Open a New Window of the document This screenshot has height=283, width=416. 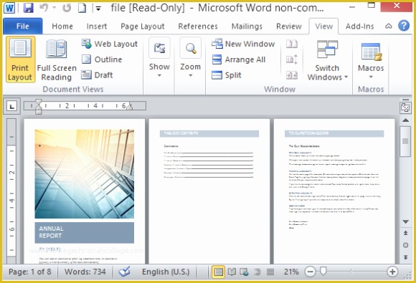[x=243, y=44]
